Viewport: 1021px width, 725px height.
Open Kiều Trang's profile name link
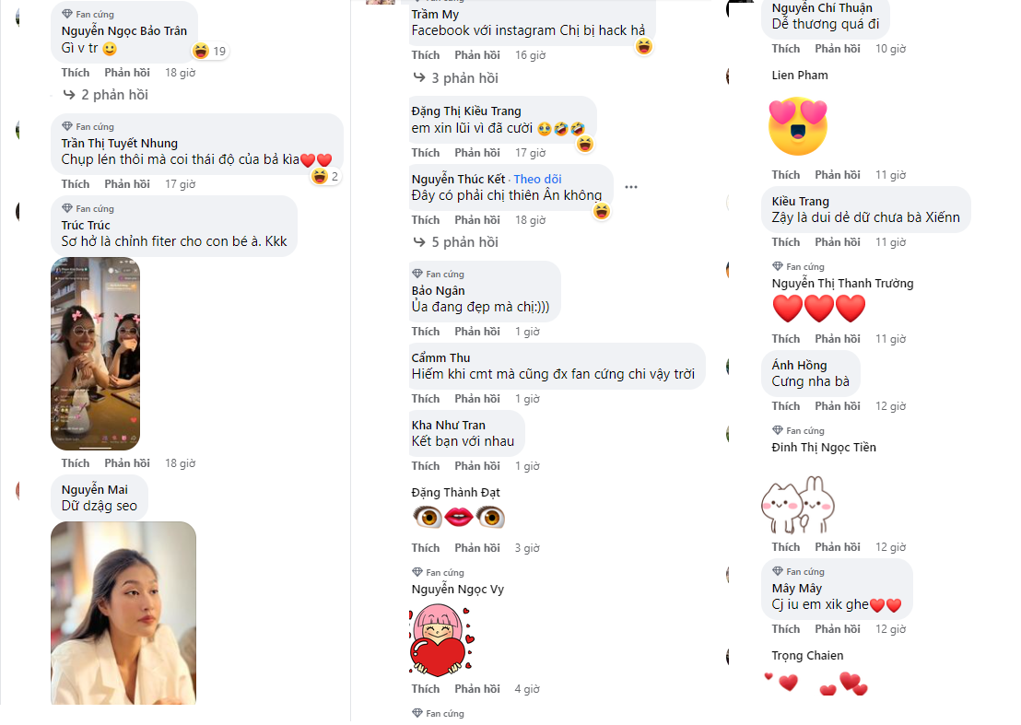800,201
